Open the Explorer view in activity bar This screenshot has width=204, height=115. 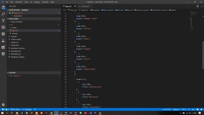click(3, 7)
